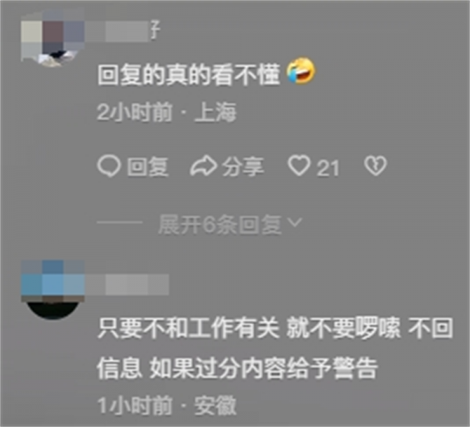Click the laughing-crying emoji in the comment
Screen dimensions: 470x427
[301, 71]
